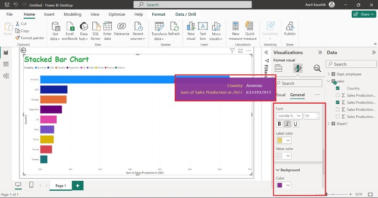Check the last Sales Production field
Image resolution: width=378 pixels, height=198 pixels.
point(338,116)
